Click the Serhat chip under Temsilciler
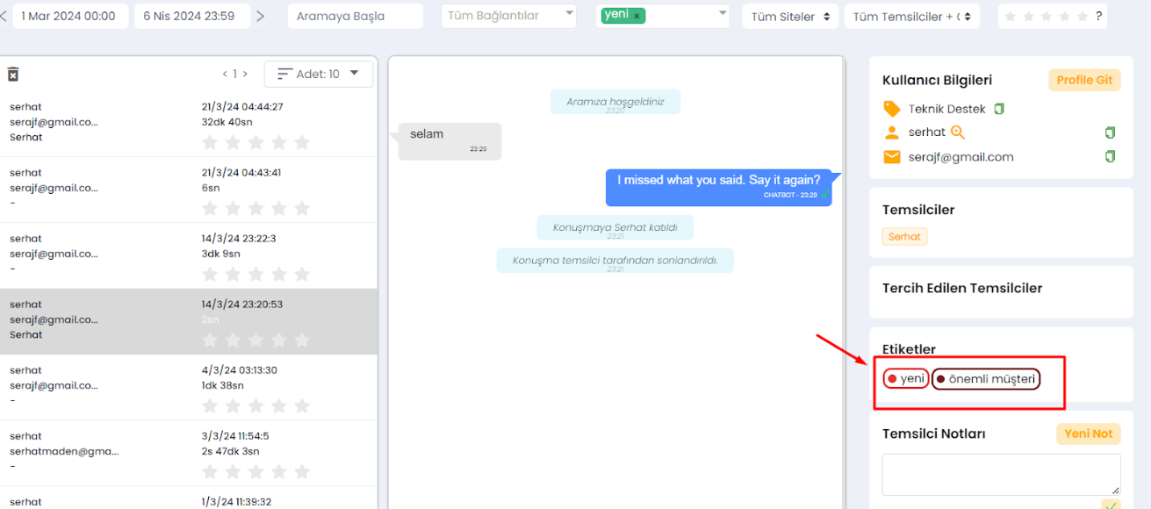Viewport: 1151px width, 509px height. [904, 237]
